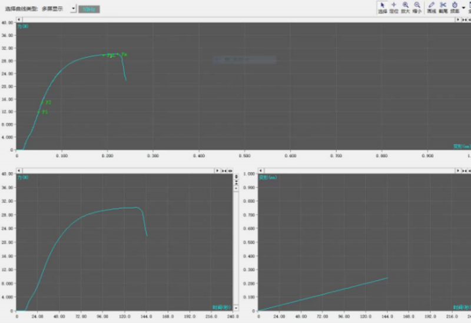Select the 选择 pointer tool
The width and height of the screenshot is (471, 323).
[x=382, y=7]
